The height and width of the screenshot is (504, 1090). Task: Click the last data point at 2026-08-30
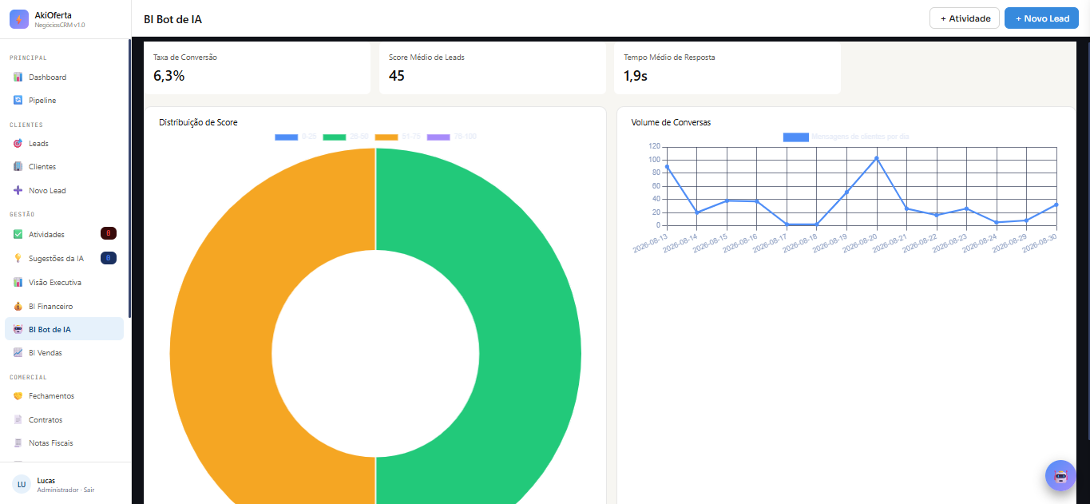pyautogui.click(x=1056, y=204)
